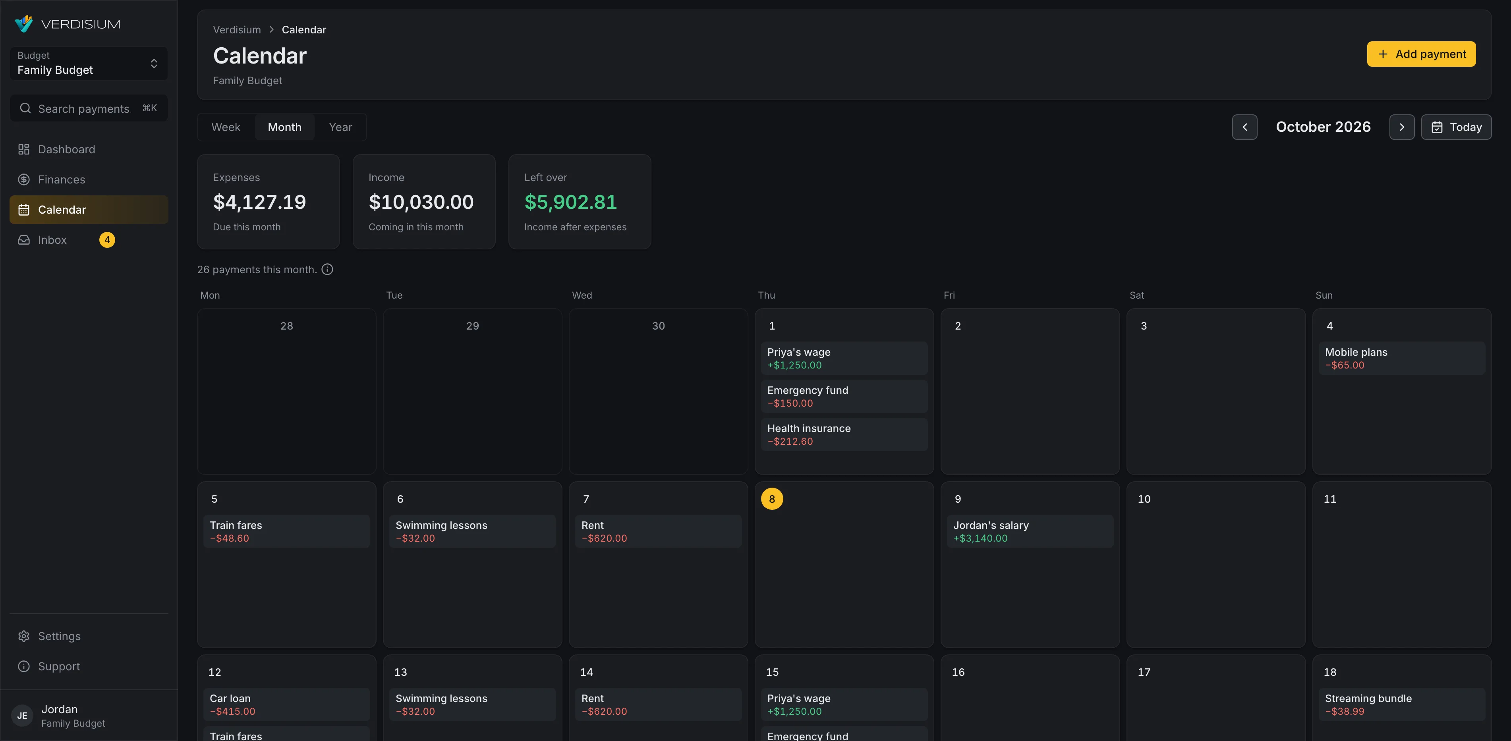This screenshot has width=1511, height=741.
Task: Click the JE user avatar
Action: click(22, 716)
